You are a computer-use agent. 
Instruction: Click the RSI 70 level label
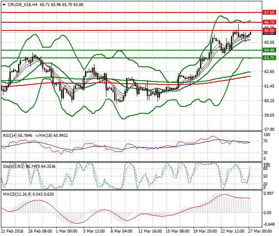[x=265, y=141]
